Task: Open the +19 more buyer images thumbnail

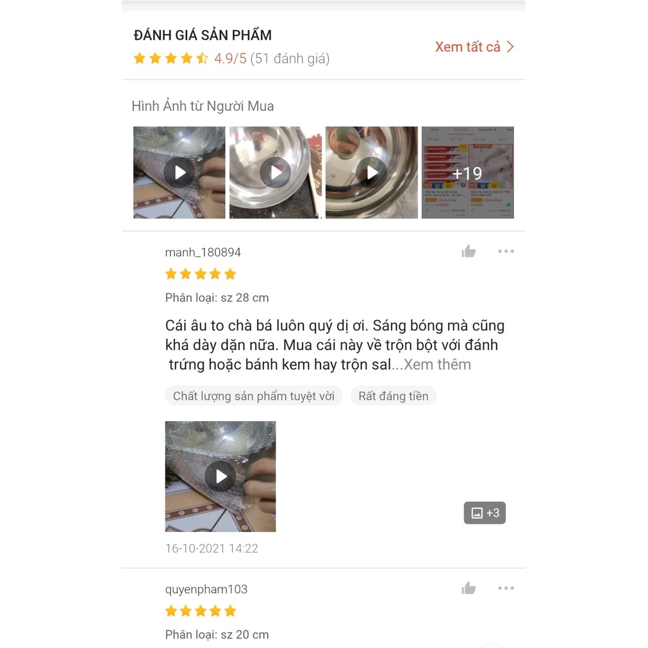Action: (x=467, y=172)
